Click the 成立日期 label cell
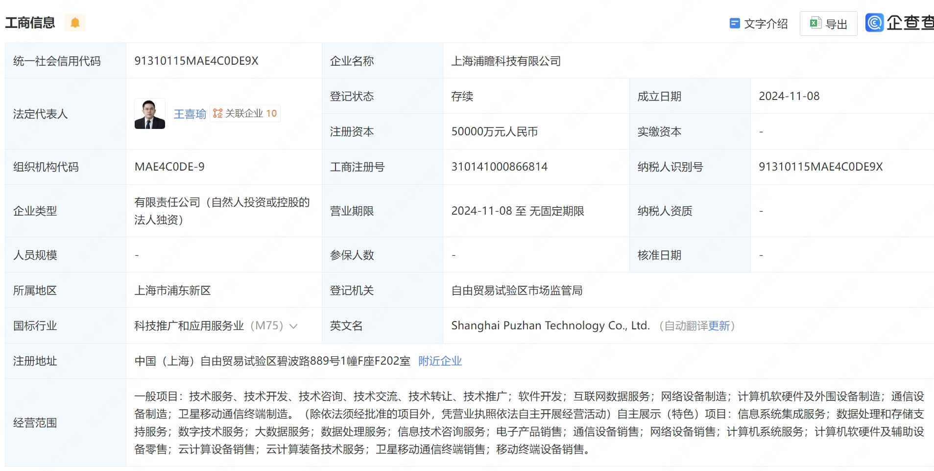Screen dimensions: 934x471 click(x=690, y=96)
